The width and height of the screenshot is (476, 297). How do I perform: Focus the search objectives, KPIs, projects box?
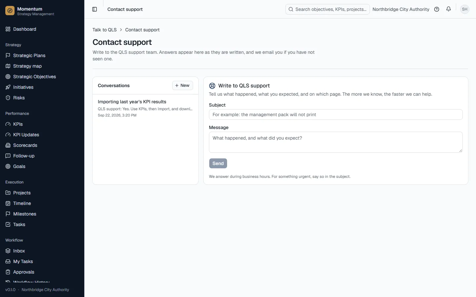coord(327,9)
